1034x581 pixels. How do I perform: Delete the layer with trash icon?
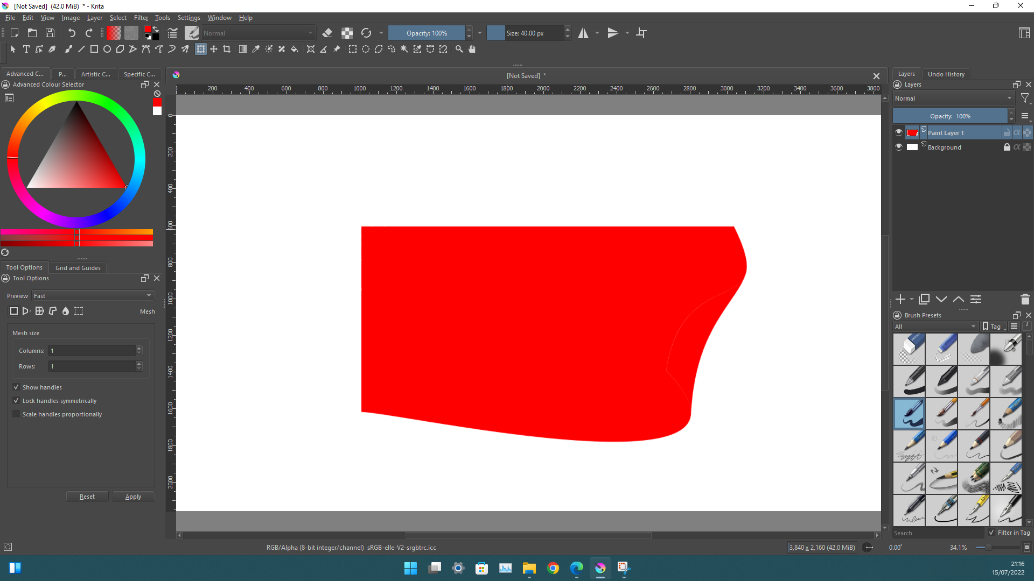tap(1025, 299)
